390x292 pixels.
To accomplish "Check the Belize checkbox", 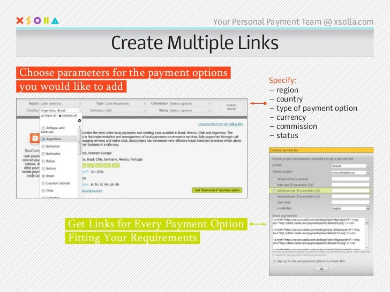I will pos(43,161).
